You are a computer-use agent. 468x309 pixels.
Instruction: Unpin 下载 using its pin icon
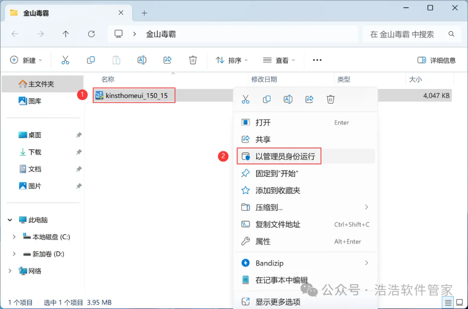[79, 152]
